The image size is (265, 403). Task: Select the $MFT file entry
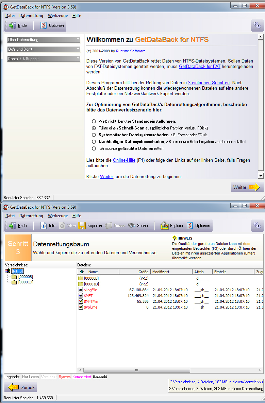[88, 296]
